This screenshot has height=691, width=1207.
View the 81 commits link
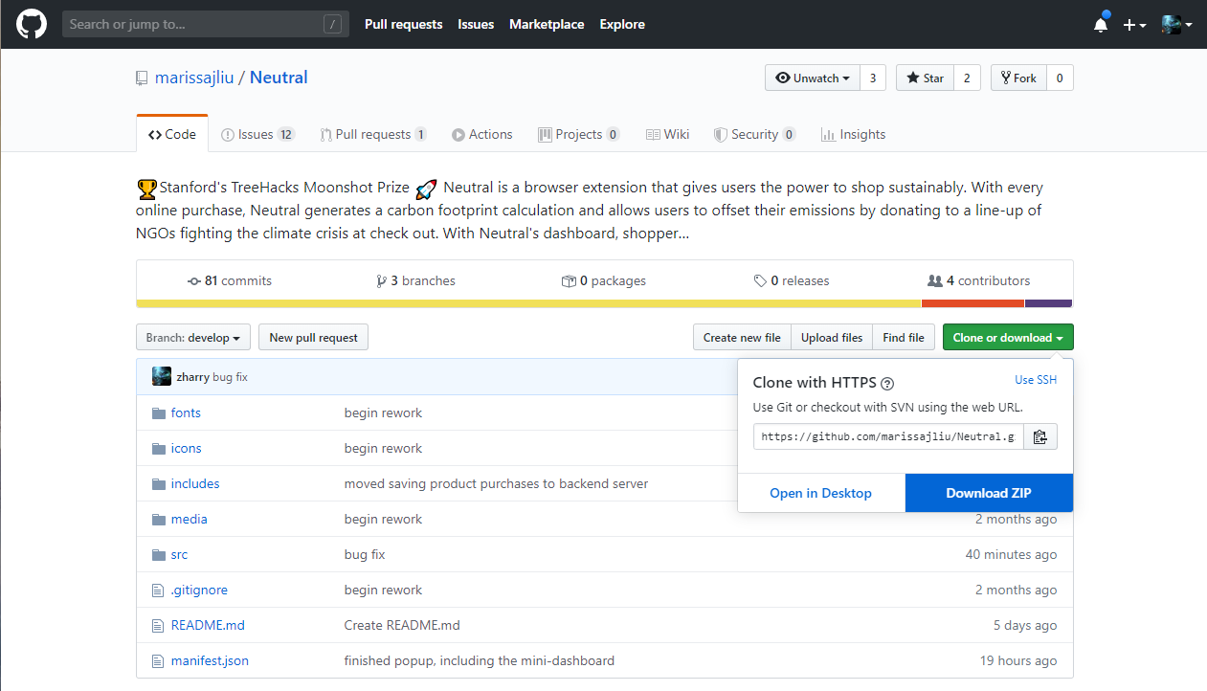tap(230, 281)
